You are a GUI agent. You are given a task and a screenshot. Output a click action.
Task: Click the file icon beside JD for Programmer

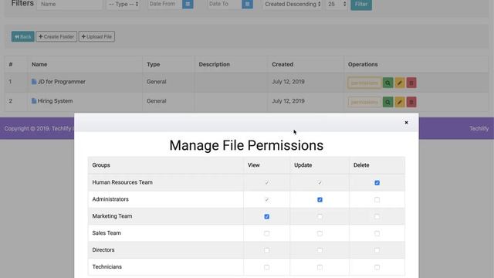[34, 82]
